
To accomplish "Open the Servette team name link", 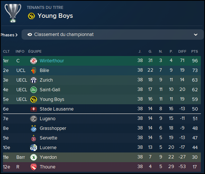I will coord(48,138).
